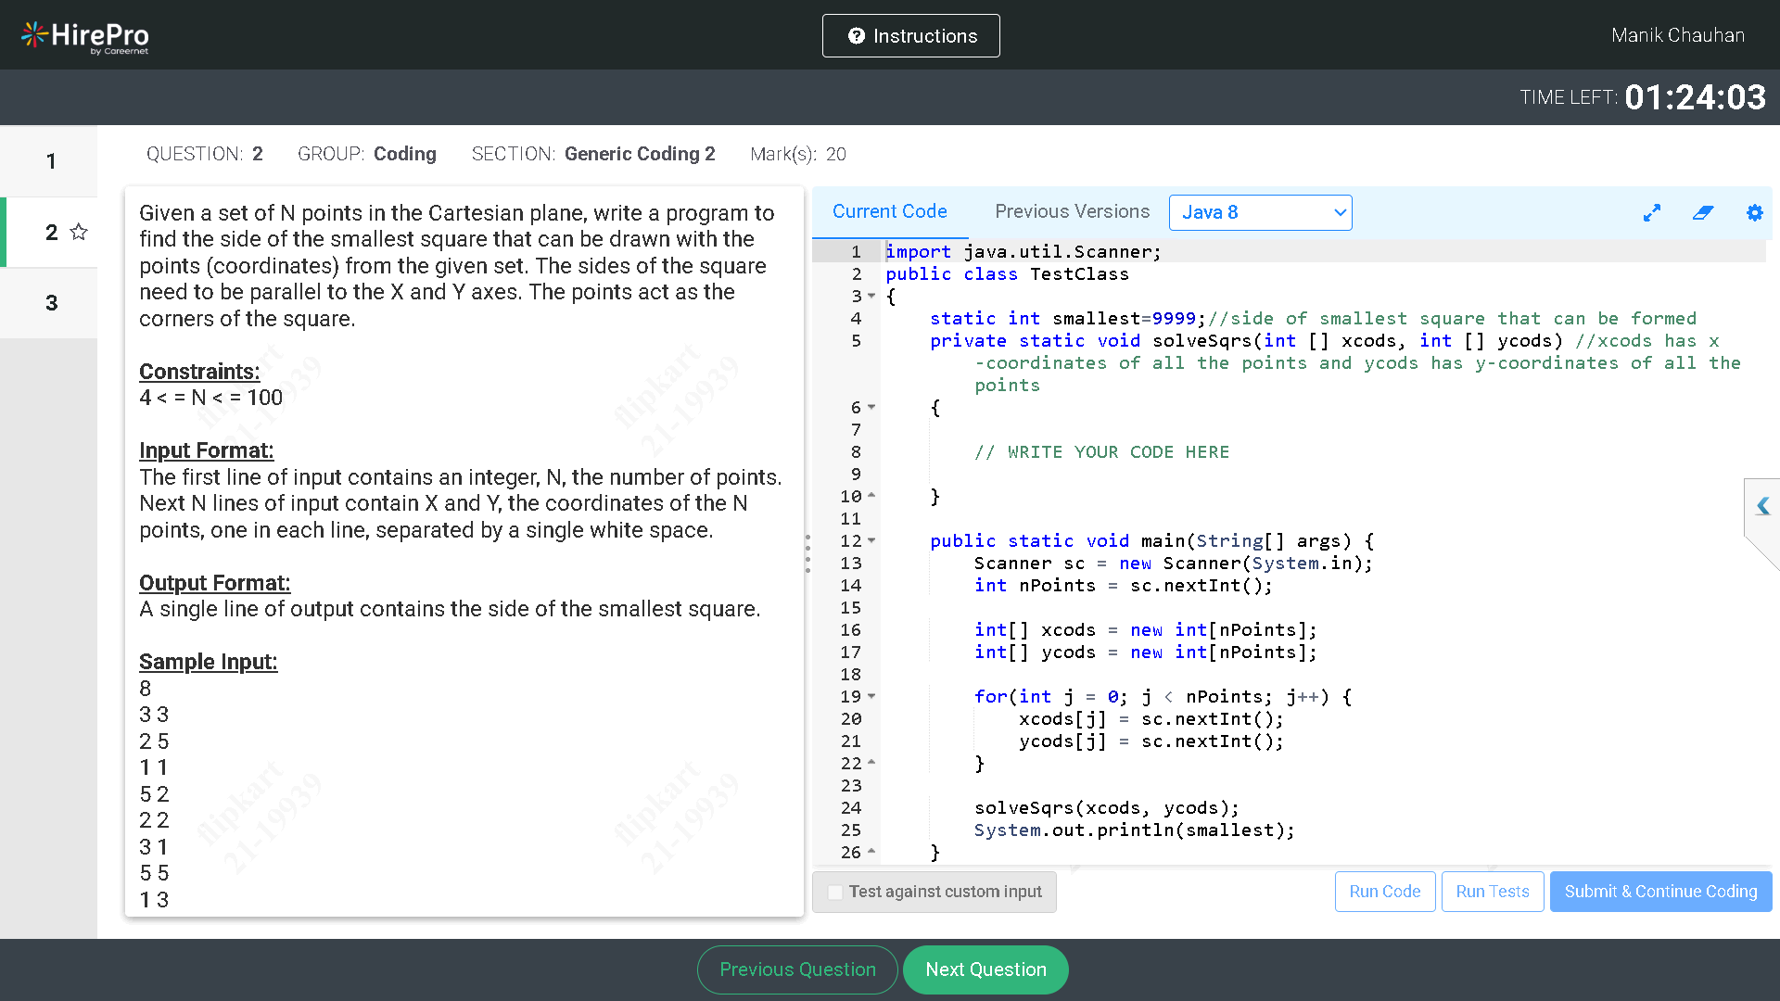1780x1001 pixels.
Task: Click the Output Format heading
Action: point(214,583)
